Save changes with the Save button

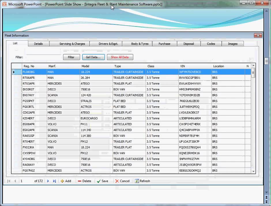(x=102, y=181)
